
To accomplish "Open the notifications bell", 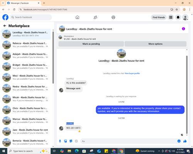I will [178, 17].
